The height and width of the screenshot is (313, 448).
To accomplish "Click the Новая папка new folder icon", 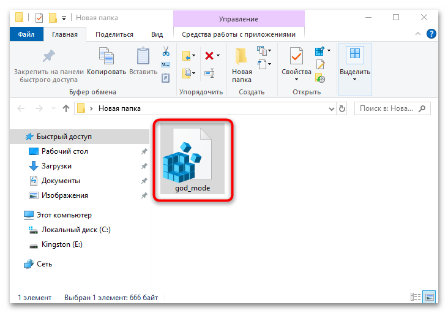I will pyautogui.click(x=241, y=56).
